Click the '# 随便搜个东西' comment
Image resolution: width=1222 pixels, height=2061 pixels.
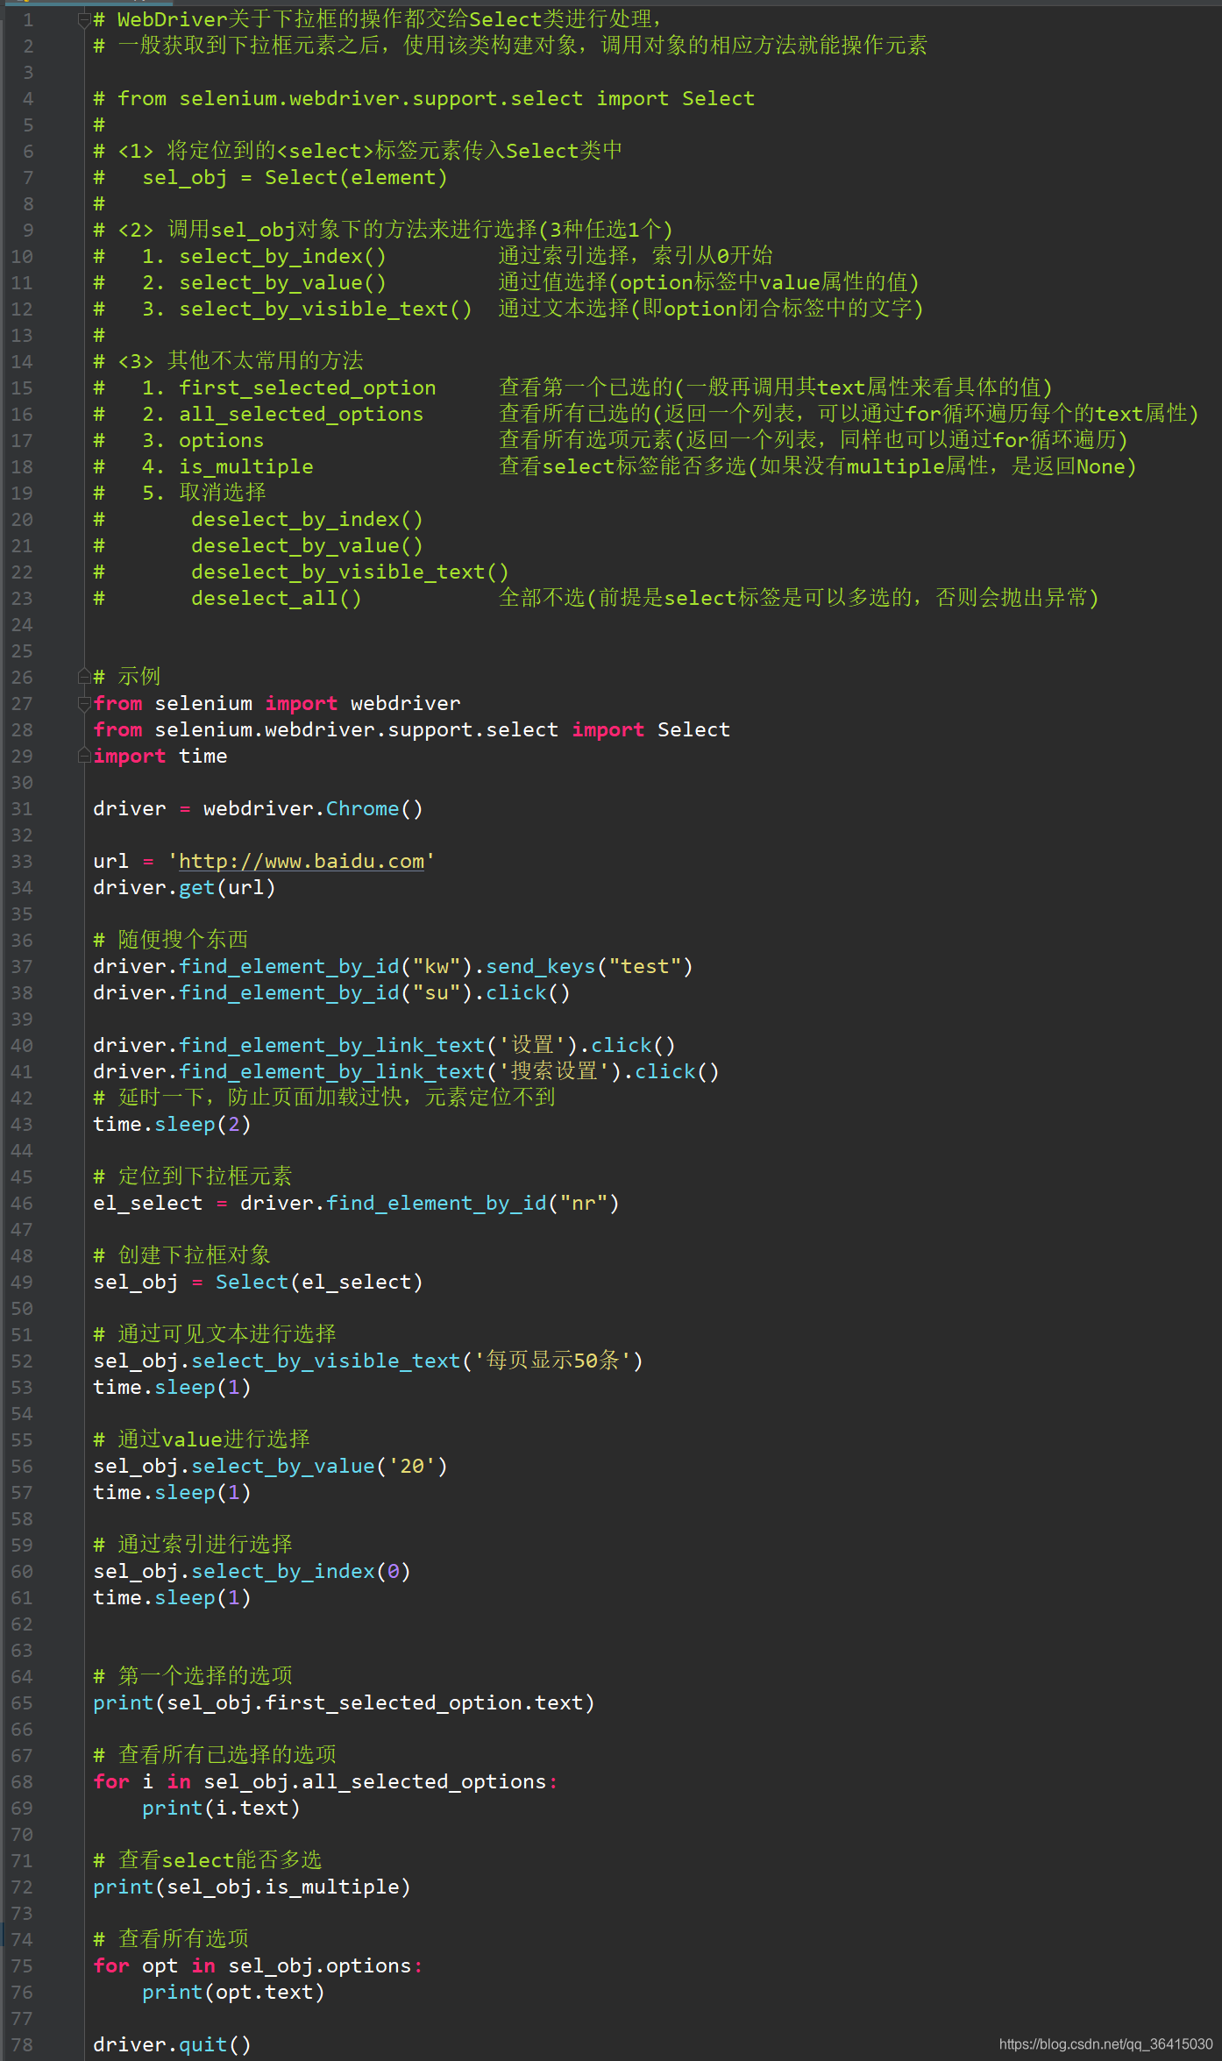tap(171, 940)
